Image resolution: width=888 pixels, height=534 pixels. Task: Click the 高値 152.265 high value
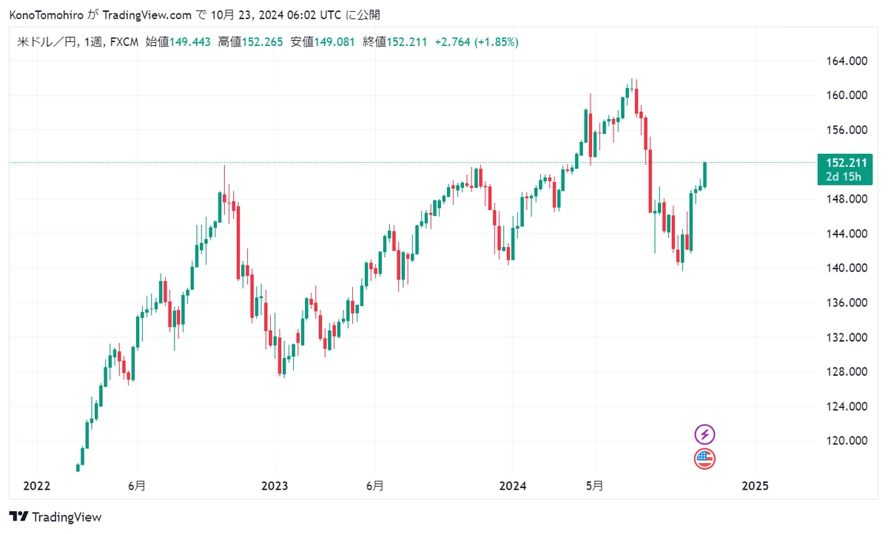tap(250, 42)
